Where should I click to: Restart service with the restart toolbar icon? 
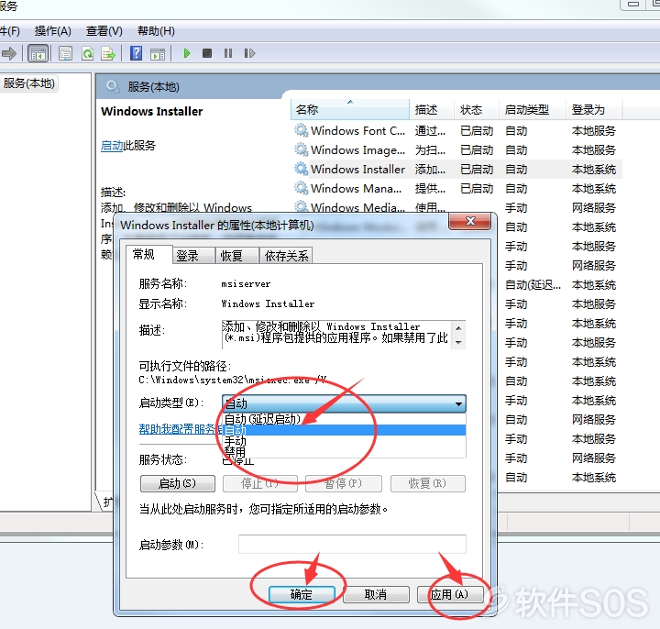(249, 53)
